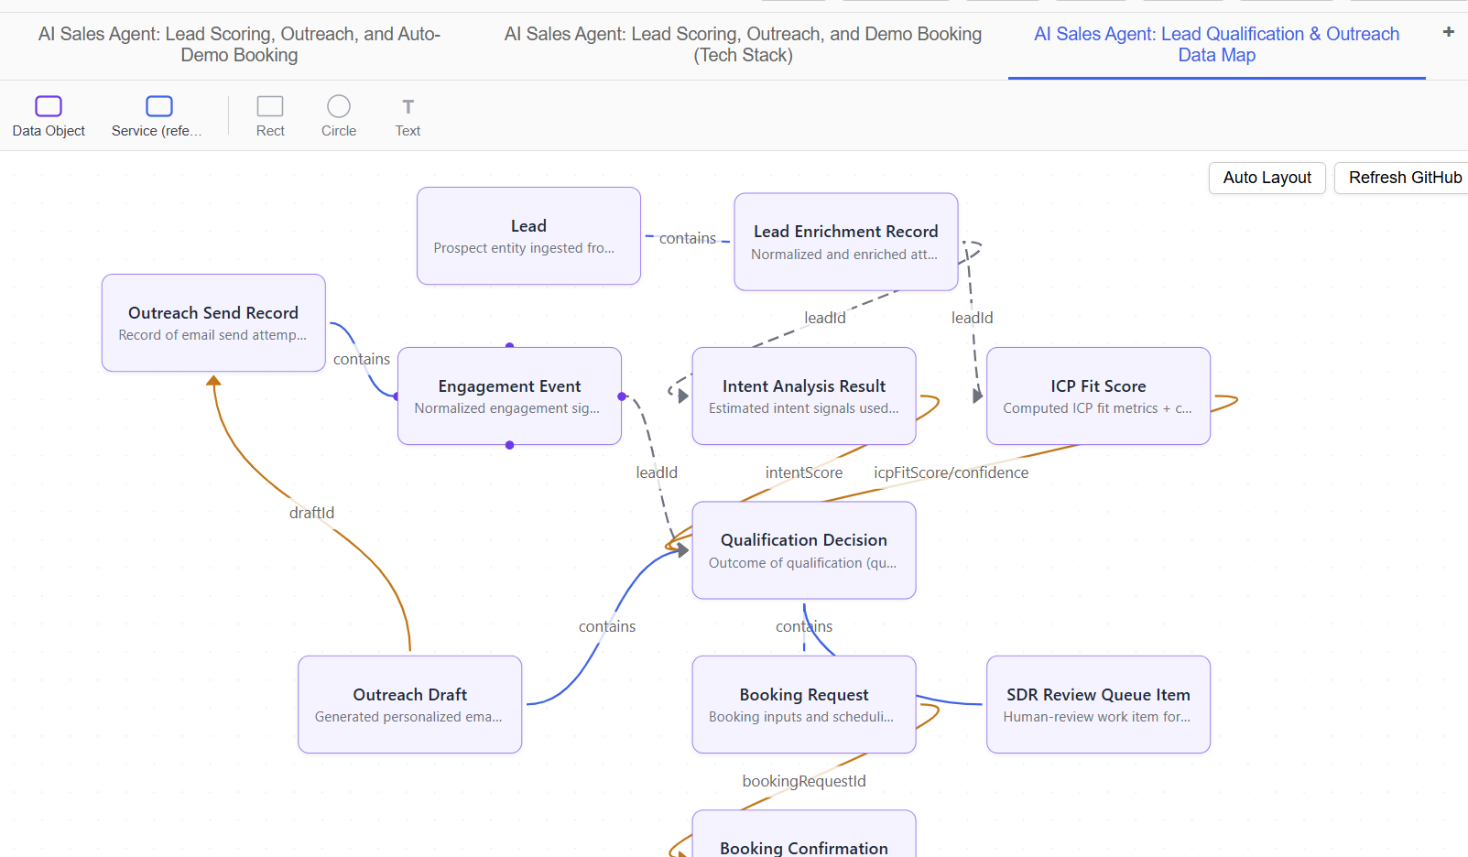Select the bookingRequestId edge label
This screenshot has width=1468, height=857.
point(803,781)
